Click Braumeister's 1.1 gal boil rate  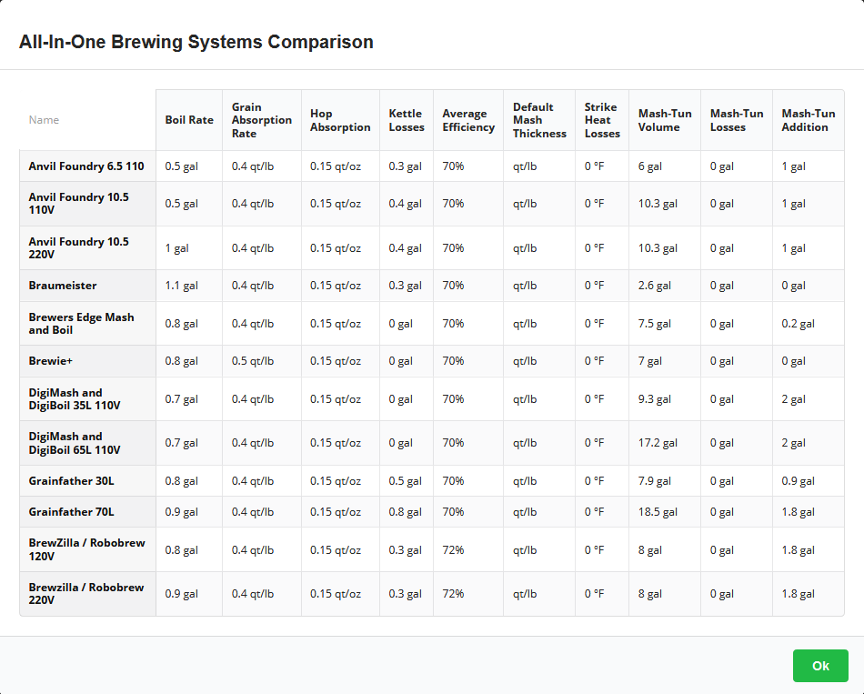[x=181, y=286]
